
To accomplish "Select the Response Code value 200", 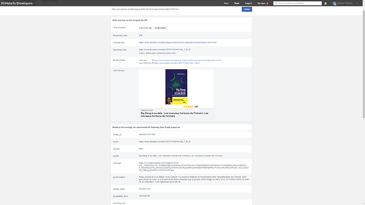I will point(140,35).
